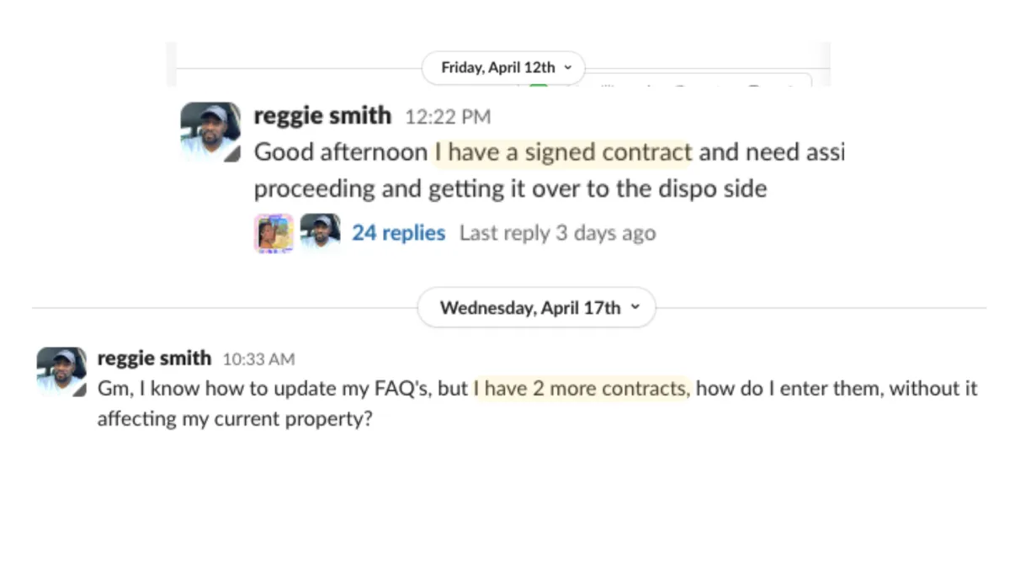The width and height of the screenshot is (1010, 568).
Task: Open reggie smith's avatar on 10:33 AM message
Action: coord(61,371)
